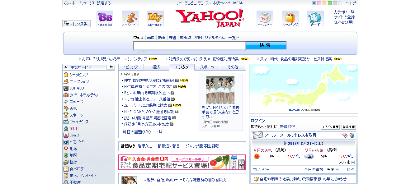Open the カレンダー link
Screen dimensions: 420x184
[261, 170]
